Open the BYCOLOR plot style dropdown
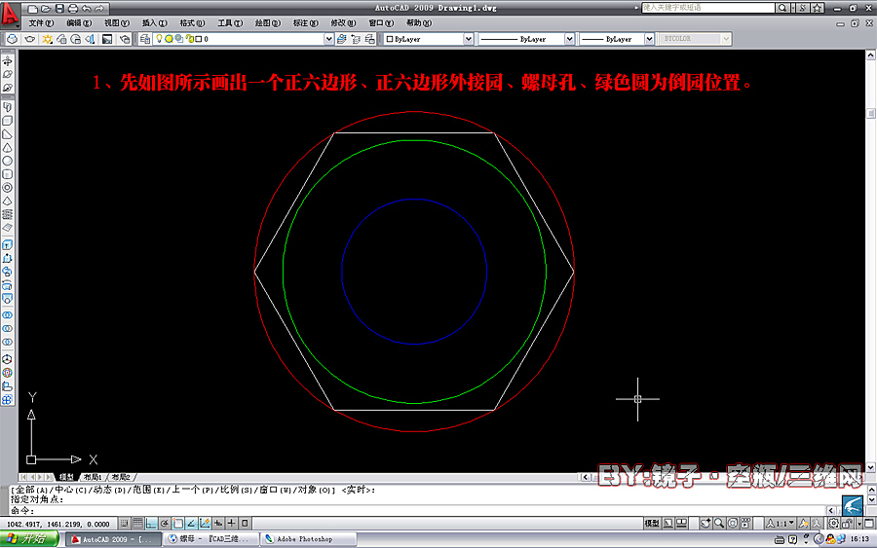This screenshot has height=548, width=877. point(725,39)
